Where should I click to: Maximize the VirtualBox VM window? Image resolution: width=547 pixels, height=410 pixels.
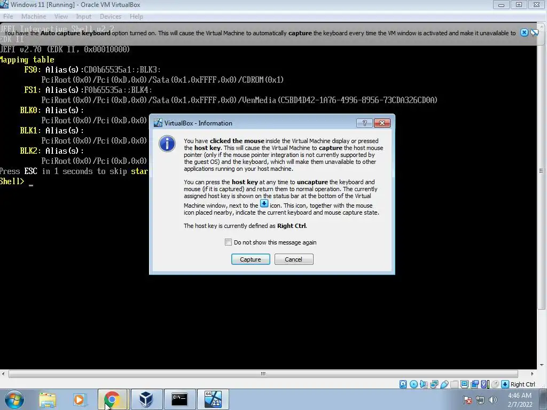pos(519,4)
